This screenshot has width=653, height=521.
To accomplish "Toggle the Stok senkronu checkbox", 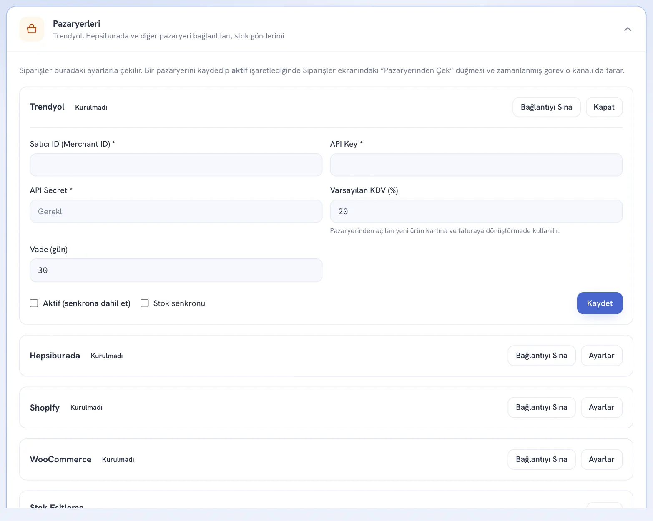I will coord(145,303).
